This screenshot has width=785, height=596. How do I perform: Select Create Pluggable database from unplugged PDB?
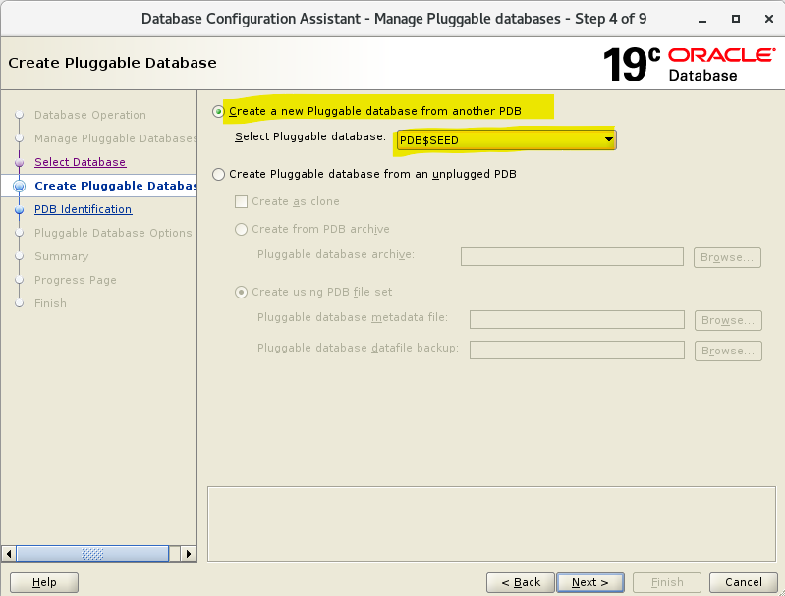tap(218, 174)
